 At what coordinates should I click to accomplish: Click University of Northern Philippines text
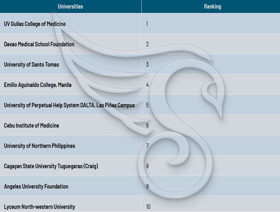40,146
